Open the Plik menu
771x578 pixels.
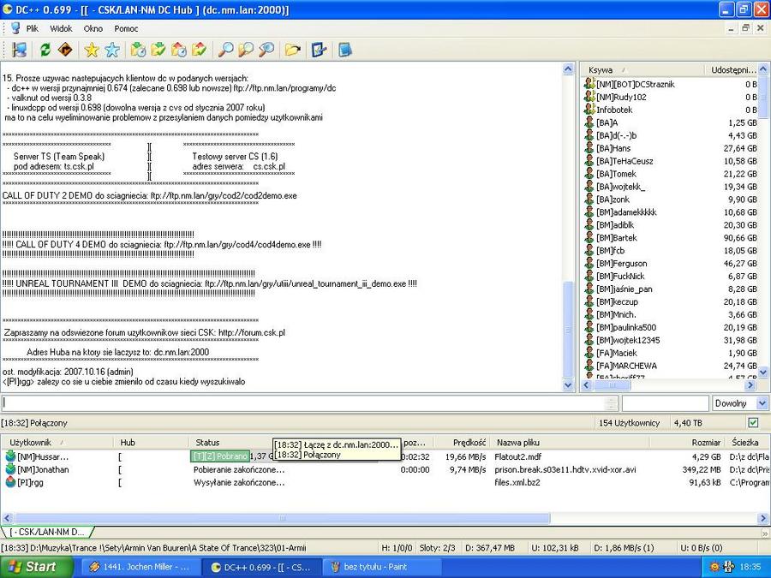pos(33,28)
